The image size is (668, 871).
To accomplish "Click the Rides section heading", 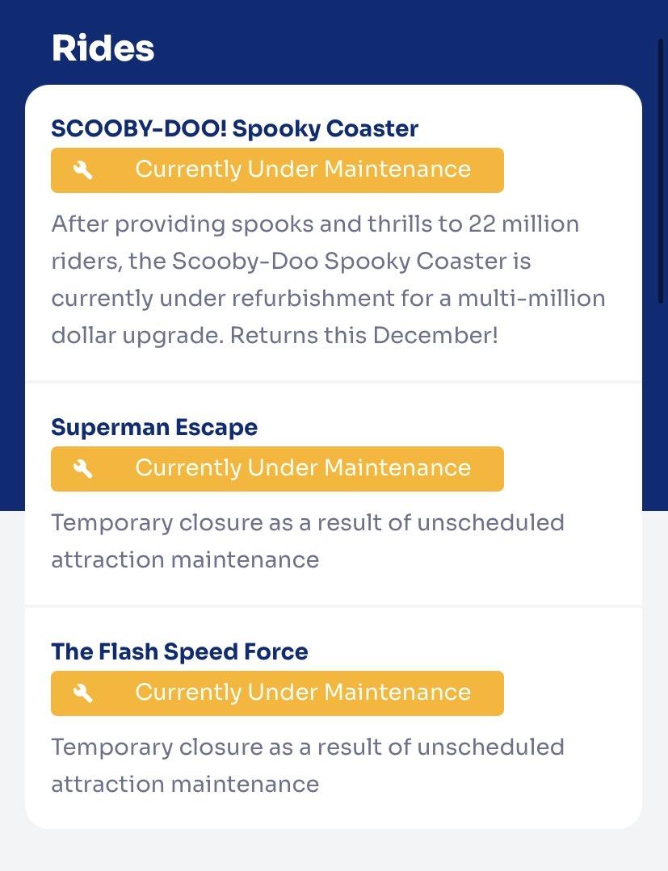I will click(x=103, y=48).
